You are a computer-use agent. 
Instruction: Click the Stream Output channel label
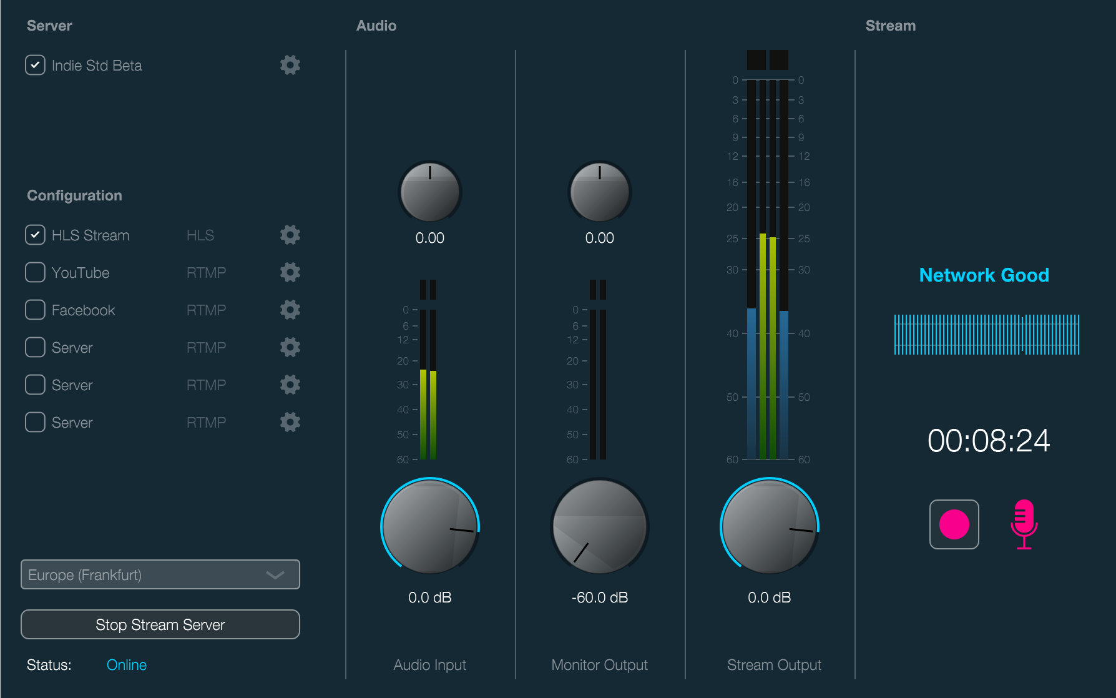[x=774, y=665]
